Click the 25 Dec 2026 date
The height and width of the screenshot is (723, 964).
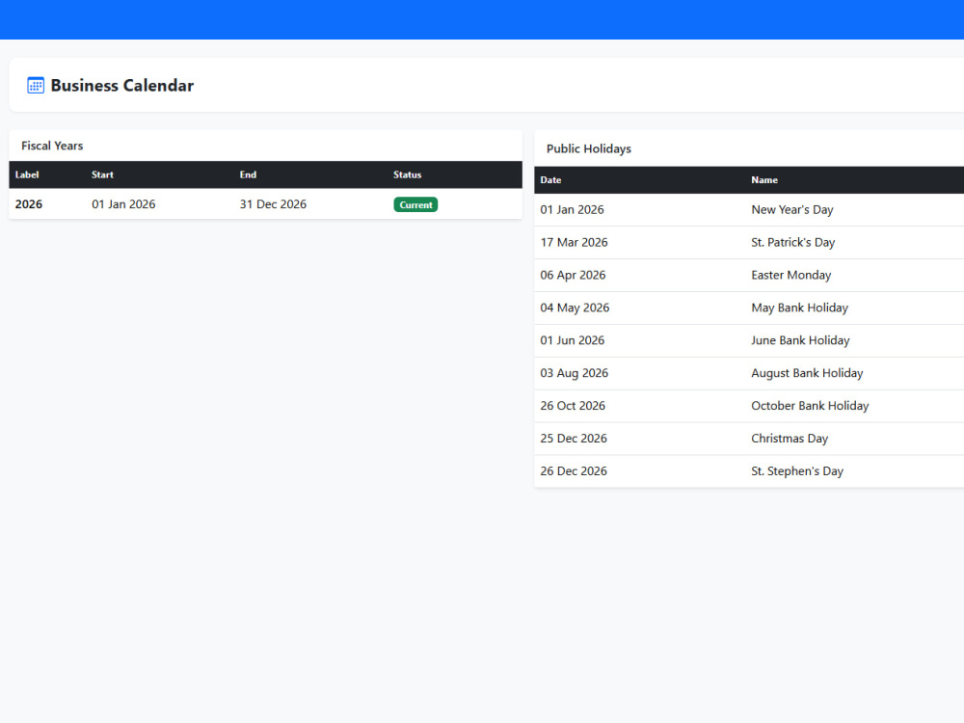[573, 438]
